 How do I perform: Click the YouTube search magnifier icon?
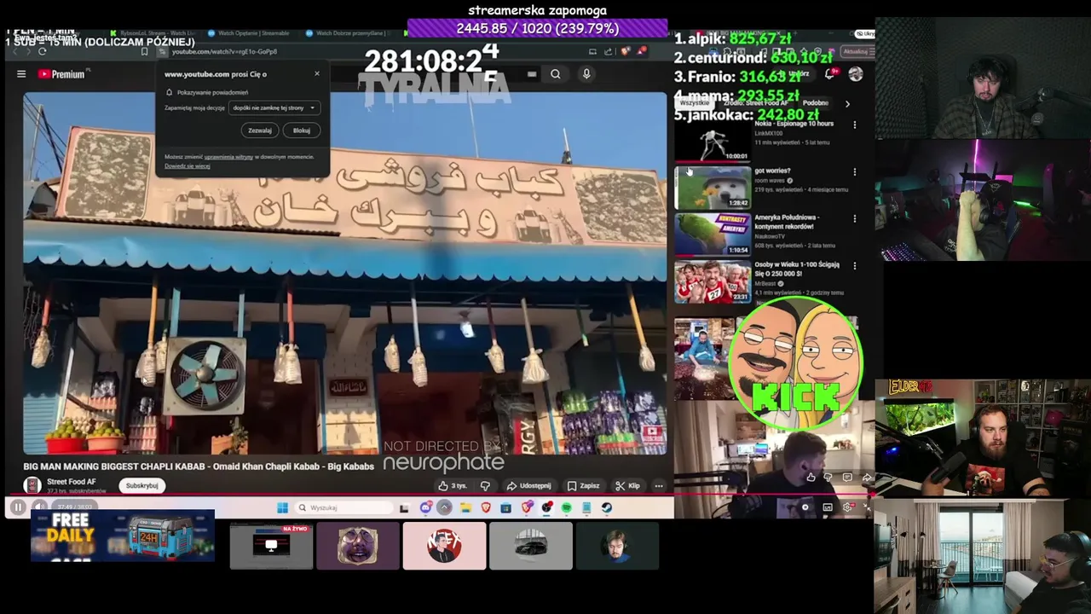(x=555, y=74)
